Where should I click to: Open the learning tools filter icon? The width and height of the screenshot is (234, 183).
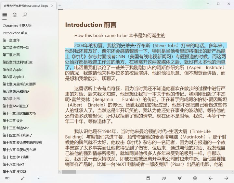179,178
